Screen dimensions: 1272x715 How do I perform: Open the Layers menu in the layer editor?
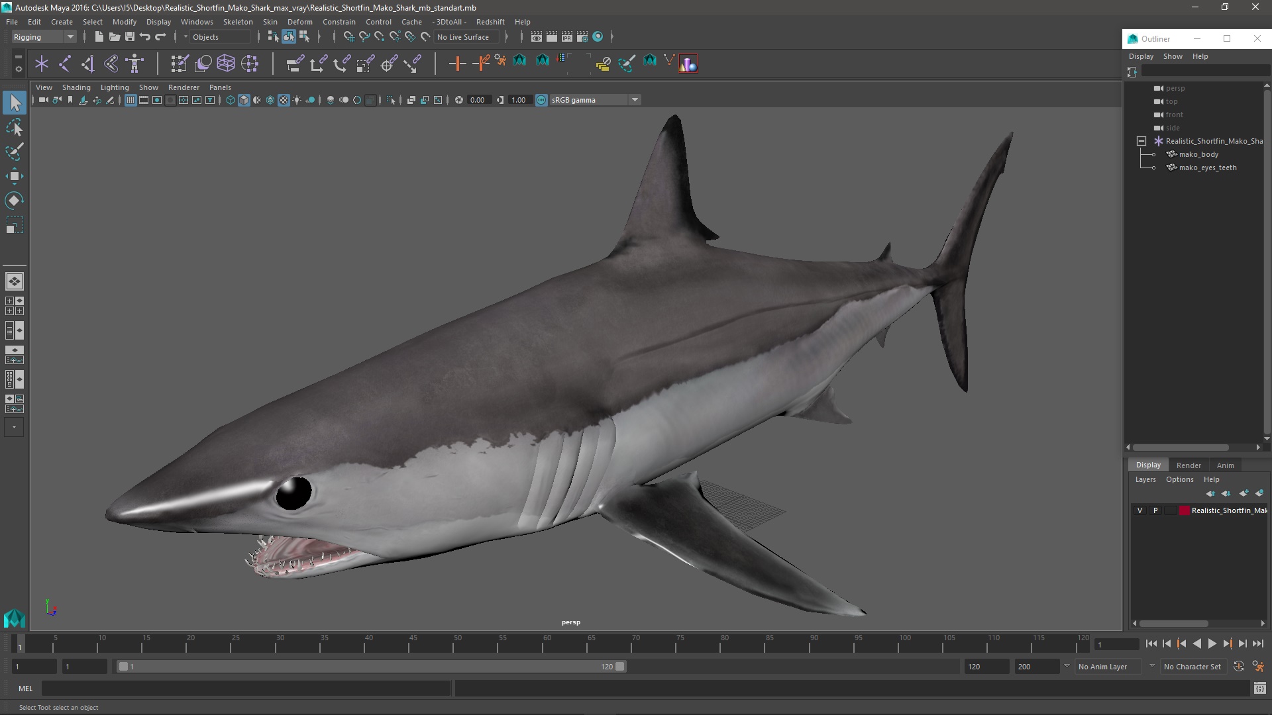coord(1145,479)
